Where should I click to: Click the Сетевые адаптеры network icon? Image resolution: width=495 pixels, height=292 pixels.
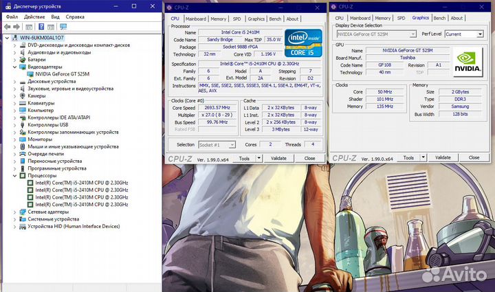point(23,212)
